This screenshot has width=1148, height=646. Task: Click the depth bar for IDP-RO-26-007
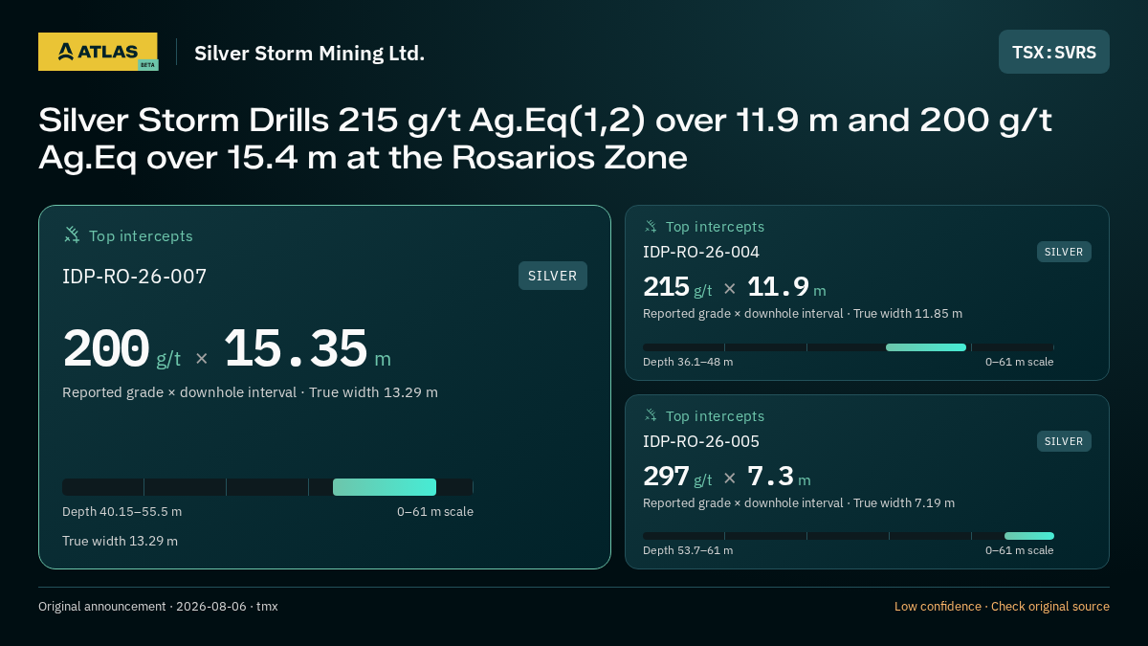tap(268, 487)
